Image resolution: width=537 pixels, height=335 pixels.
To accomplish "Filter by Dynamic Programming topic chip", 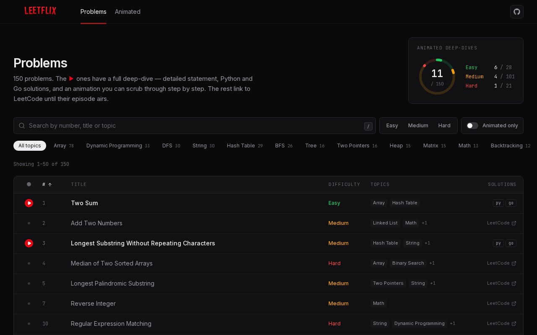I will click(118, 146).
